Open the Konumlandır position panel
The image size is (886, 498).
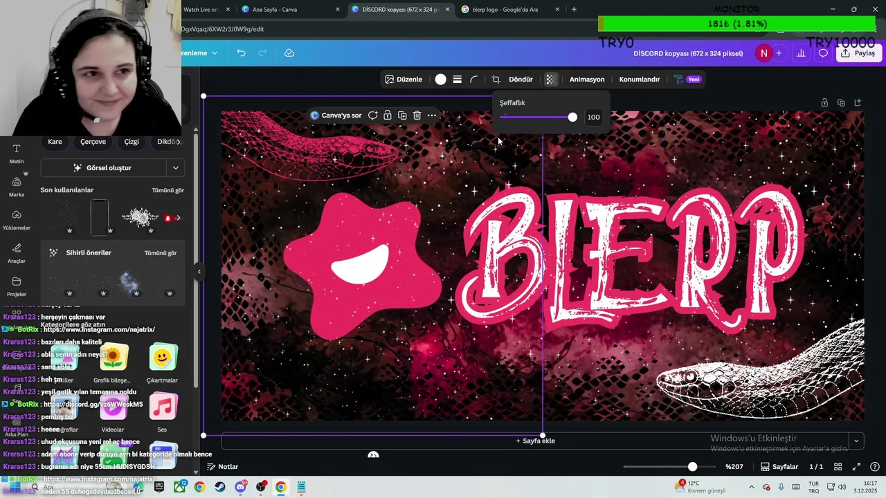click(x=640, y=80)
